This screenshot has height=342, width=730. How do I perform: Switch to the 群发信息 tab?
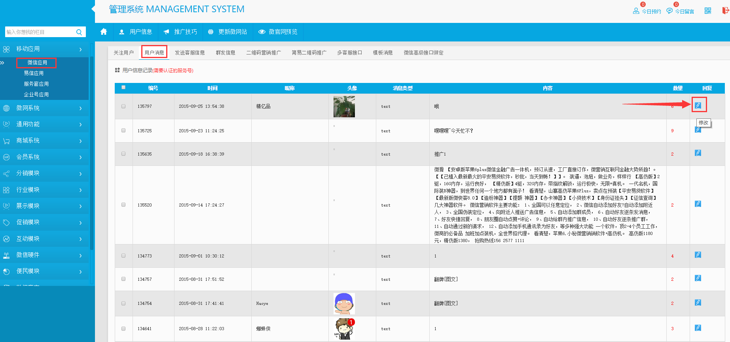226,53
